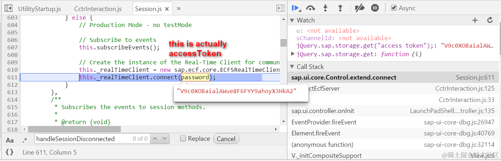Viewport: 501px width, 161px height.
Task: Tick the Replace checkbox
Action: 183,139
